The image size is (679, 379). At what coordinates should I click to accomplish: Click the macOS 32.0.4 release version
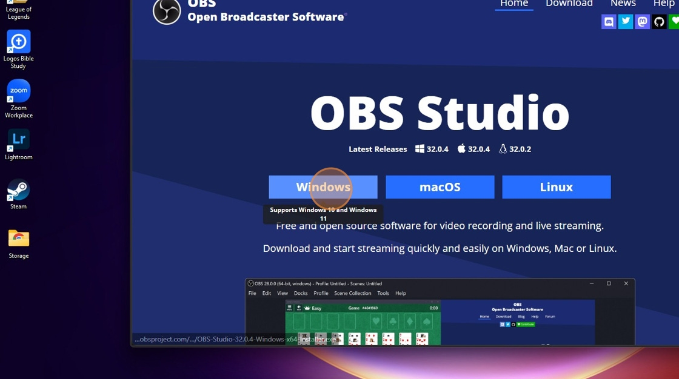pos(473,149)
